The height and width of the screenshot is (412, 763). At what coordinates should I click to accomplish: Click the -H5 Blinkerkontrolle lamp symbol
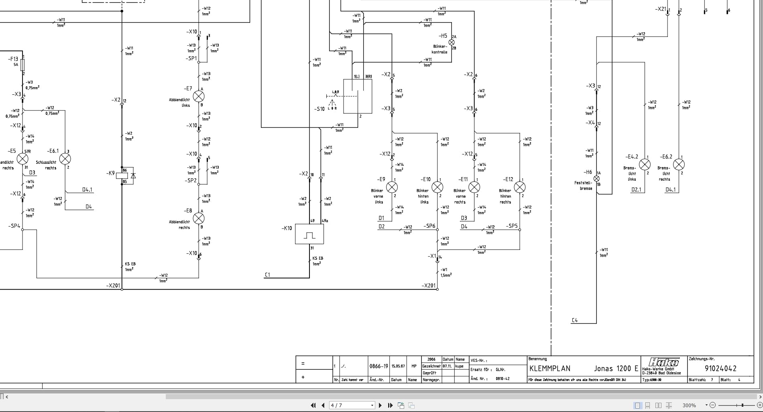(452, 42)
